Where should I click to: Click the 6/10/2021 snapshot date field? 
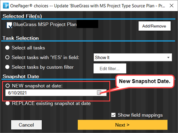pyautogui.click(x=56, y=93)
